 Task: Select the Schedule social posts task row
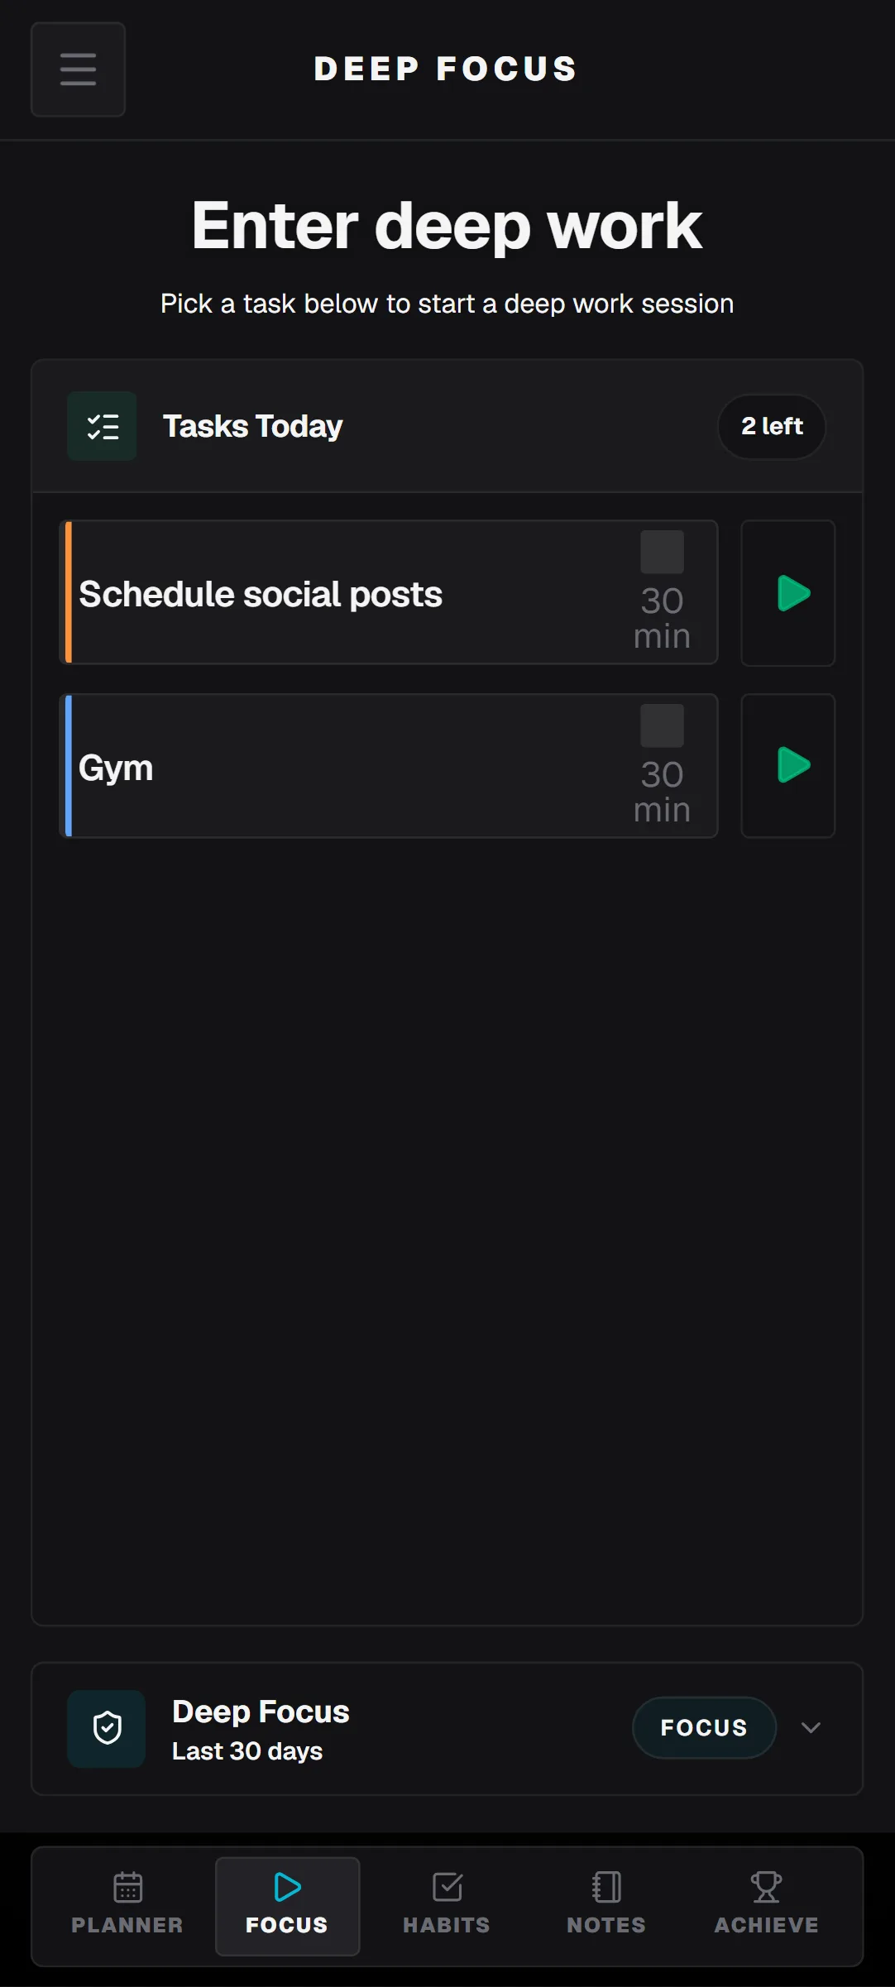pos(389,592)
